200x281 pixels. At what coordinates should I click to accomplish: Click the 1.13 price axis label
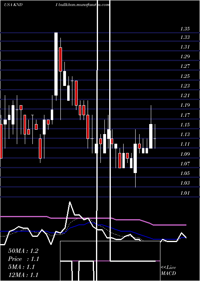[x=185, y=134]
